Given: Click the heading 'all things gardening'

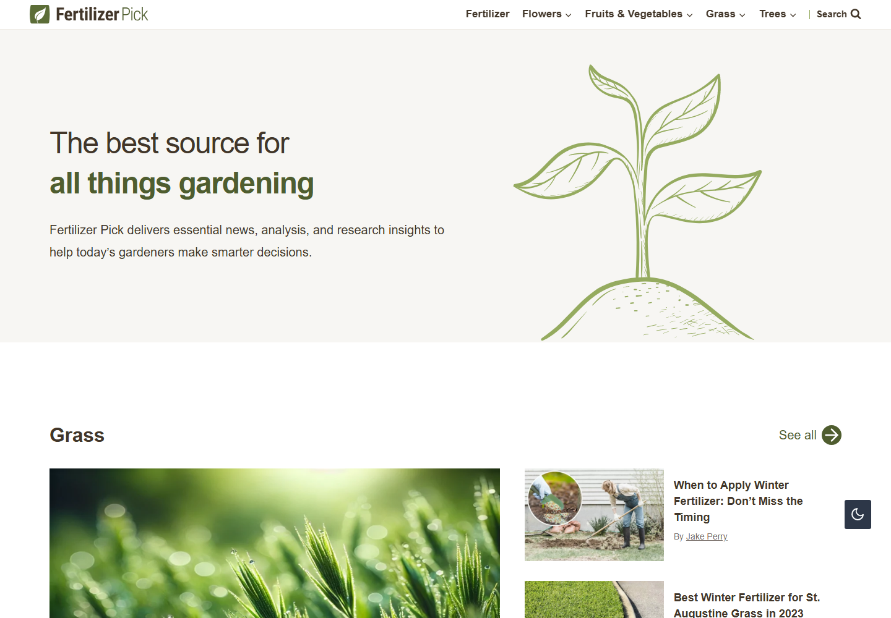Looking at the screenshot, I should tap(182, 184).
